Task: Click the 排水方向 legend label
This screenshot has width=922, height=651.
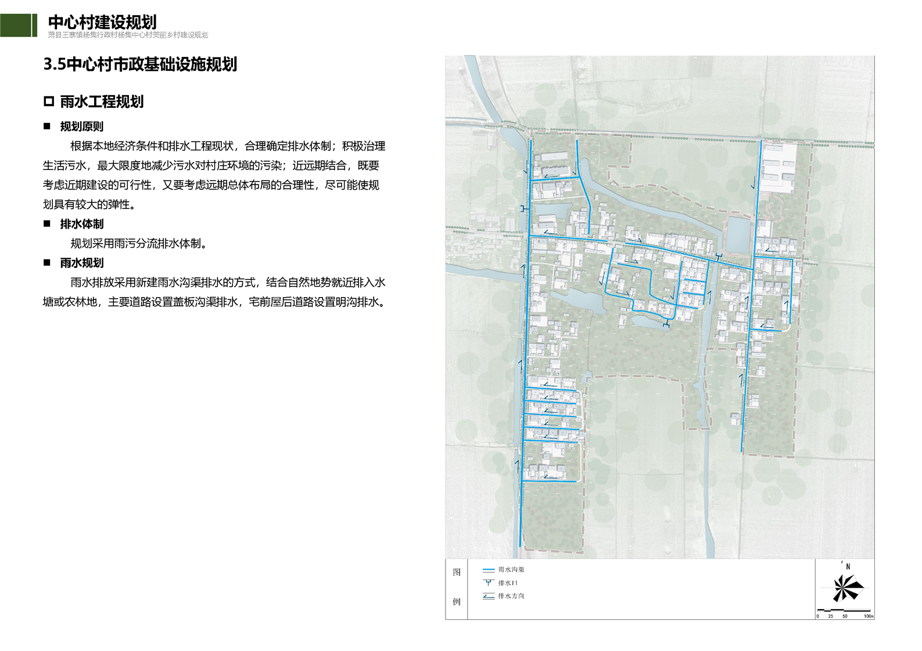Action: click(511, 596)
